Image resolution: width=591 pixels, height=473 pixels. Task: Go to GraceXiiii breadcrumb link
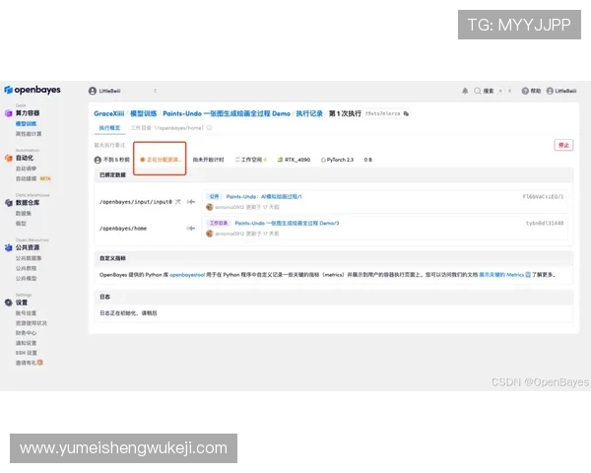pos(109,113)
